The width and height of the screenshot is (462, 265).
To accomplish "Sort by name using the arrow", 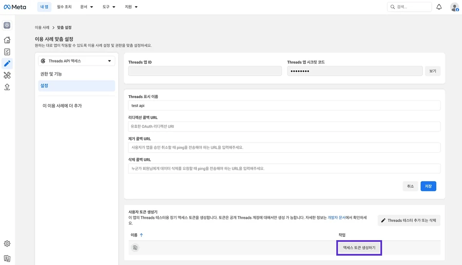I will (141, 235).
